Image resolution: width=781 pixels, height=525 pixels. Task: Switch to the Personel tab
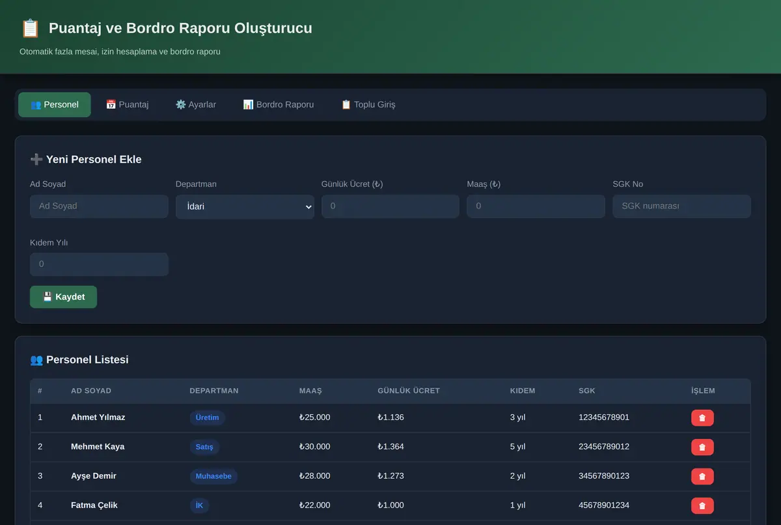pyautogui.click(x=55, y=105)
